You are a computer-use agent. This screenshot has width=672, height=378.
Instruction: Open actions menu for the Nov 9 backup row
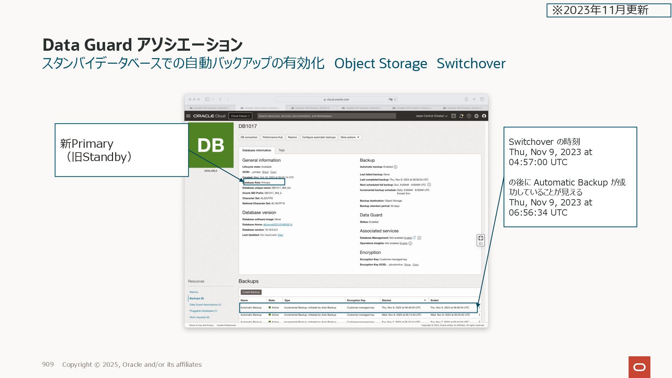tap(479, 308)
